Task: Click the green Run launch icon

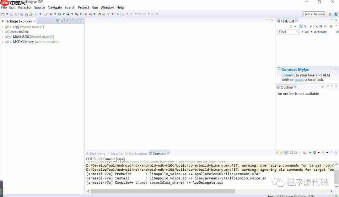Action: pos(59,14)
